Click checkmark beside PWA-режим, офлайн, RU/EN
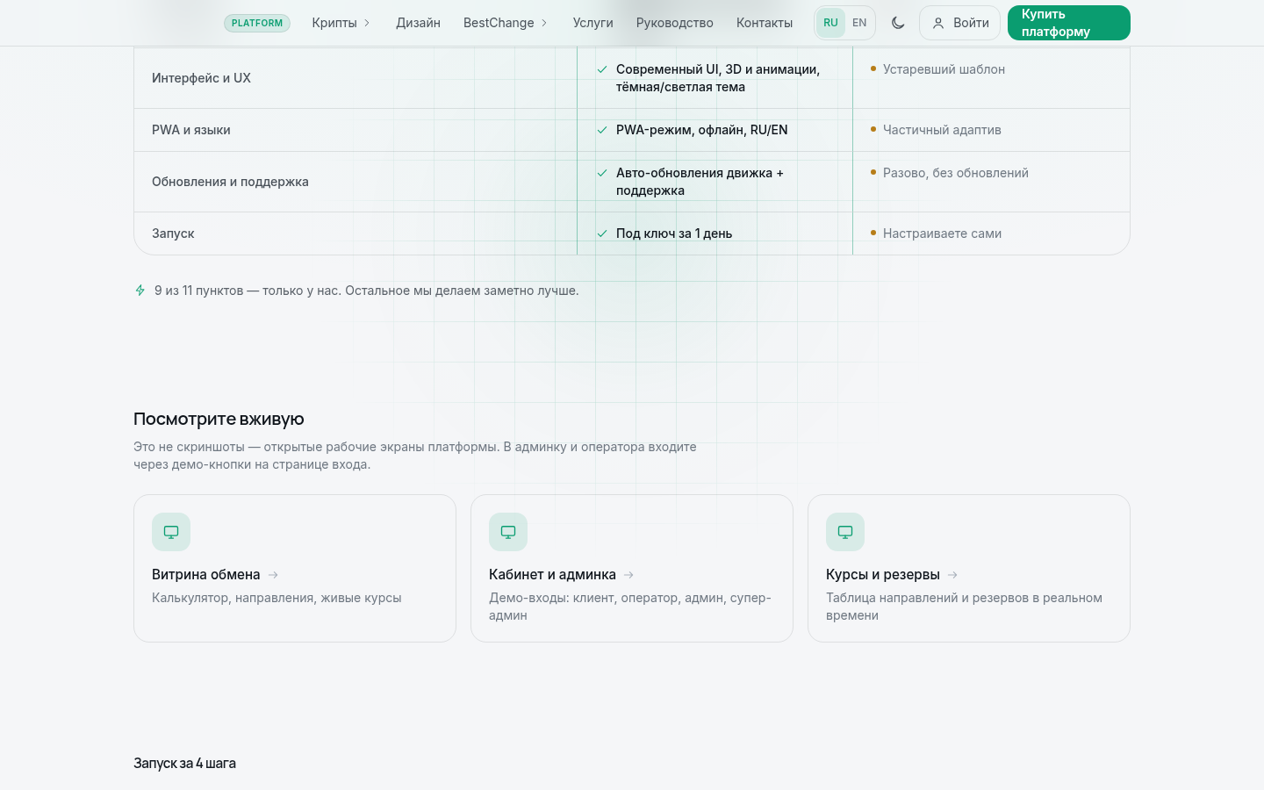 (602, 130)
